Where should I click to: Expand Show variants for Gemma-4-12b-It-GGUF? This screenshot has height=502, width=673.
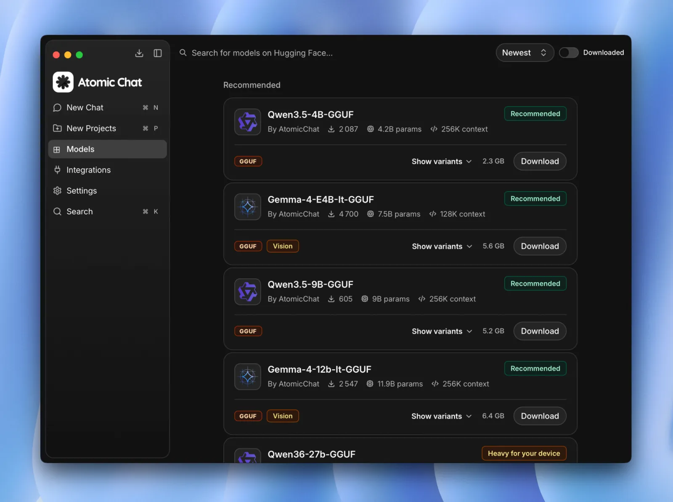(x=442, y=416)
